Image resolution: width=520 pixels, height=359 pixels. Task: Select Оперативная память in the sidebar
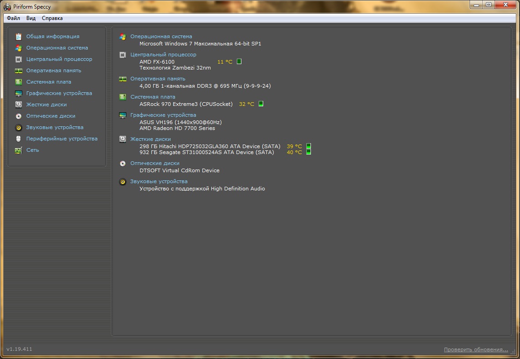coord(54,70)
